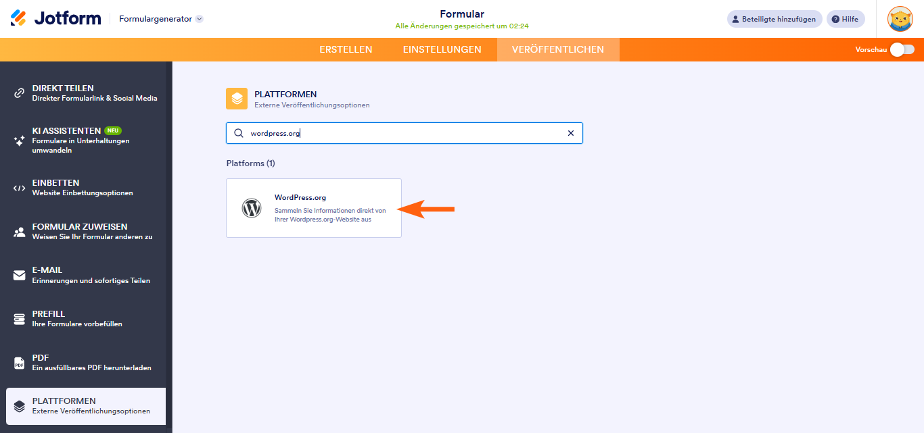The image size is (924, 433).
Task: Open the user avatar profile menu
Action: click(x=900, y=19)
